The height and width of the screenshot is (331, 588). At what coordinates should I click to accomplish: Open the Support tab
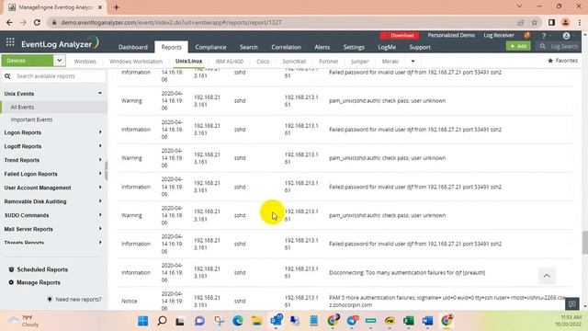tap(420, 47)
